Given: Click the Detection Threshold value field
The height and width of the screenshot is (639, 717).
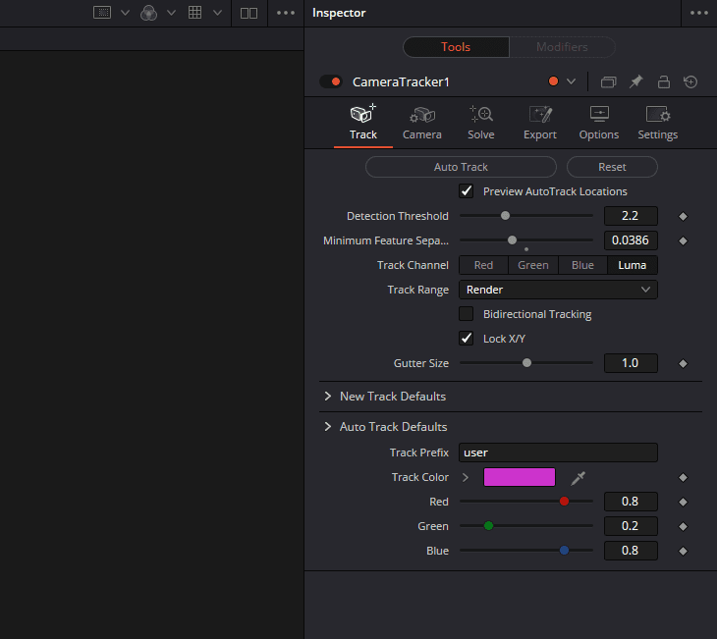Looking at the screenshot, I should pos(631,216).
